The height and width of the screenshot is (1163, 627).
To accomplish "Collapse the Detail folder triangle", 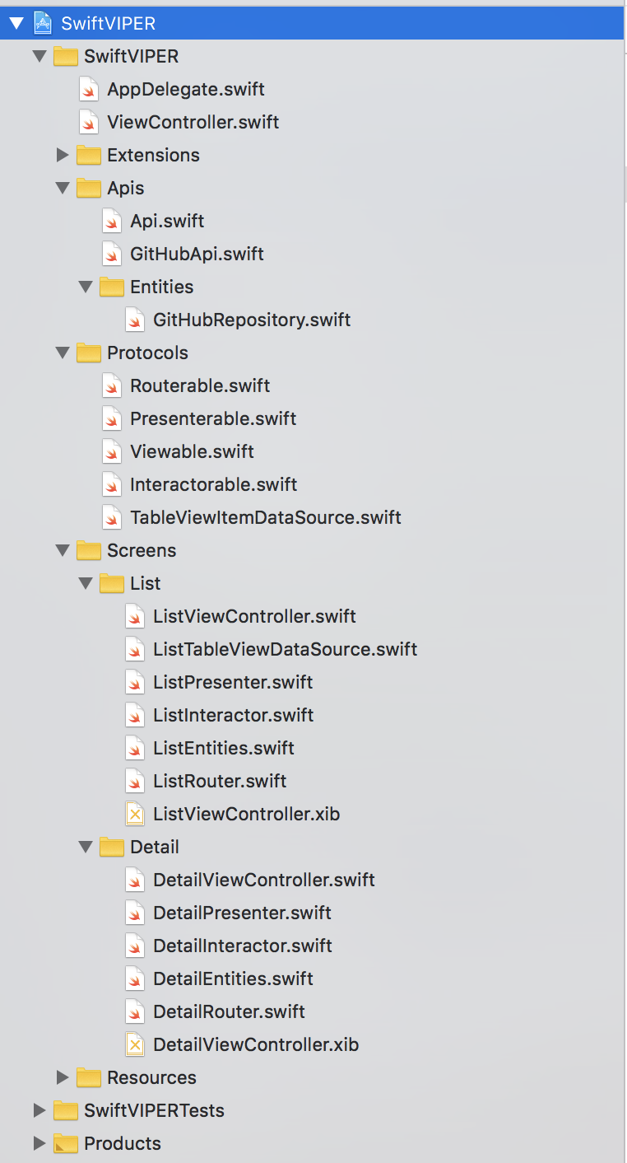I will (x=85, y=848).
